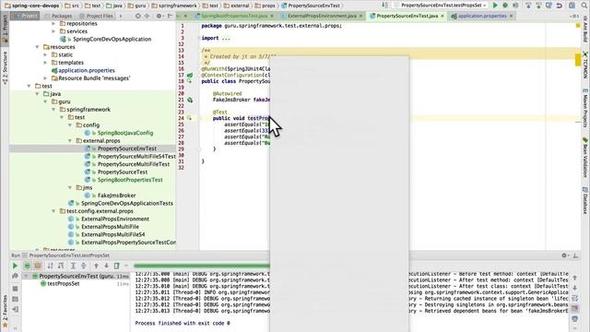Click Rerun Failed Tests in the Run sidebar
Viewport: 590px width, 332px height.
(x=15, y=277)
